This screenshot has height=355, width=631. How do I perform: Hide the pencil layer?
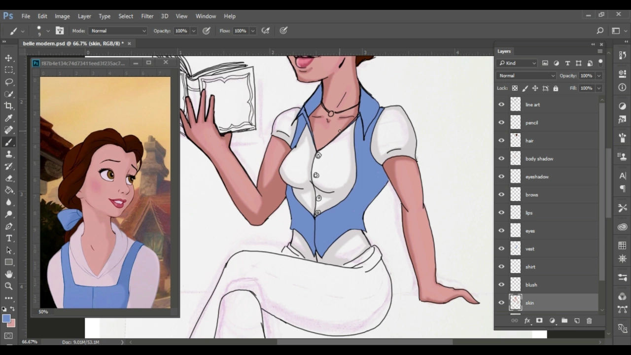click(x=501, y=122)
